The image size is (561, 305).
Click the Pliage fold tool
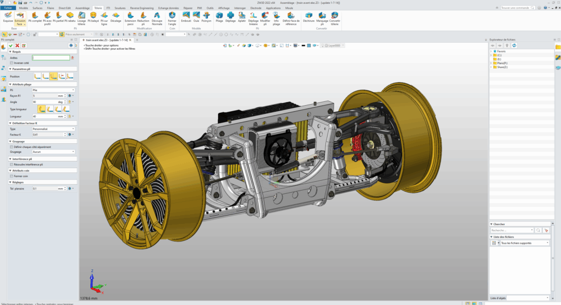(219, 18)
